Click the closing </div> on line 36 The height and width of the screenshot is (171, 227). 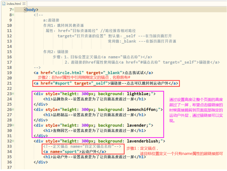[41, 162]
